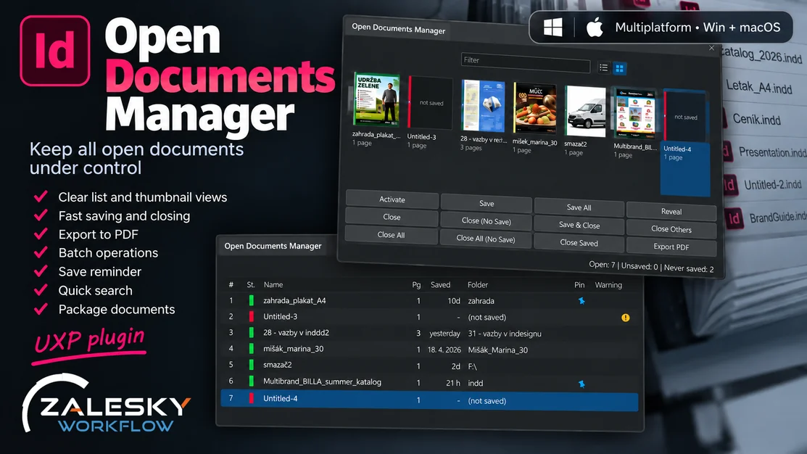Screen dimensions: 807x454
Task: Click the Activate button
Action: click(x=392, y=199)
